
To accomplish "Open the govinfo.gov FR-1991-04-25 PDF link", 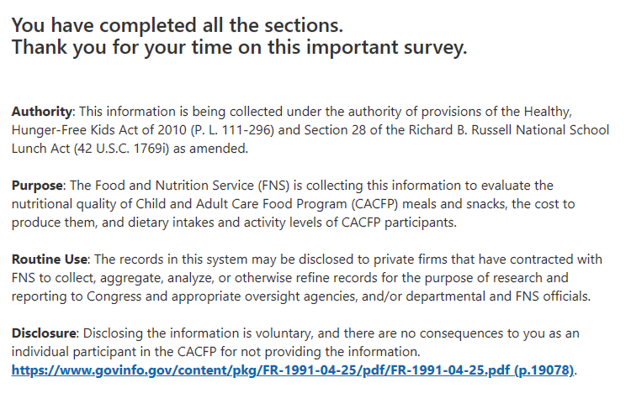I will (x=293, y=370).
